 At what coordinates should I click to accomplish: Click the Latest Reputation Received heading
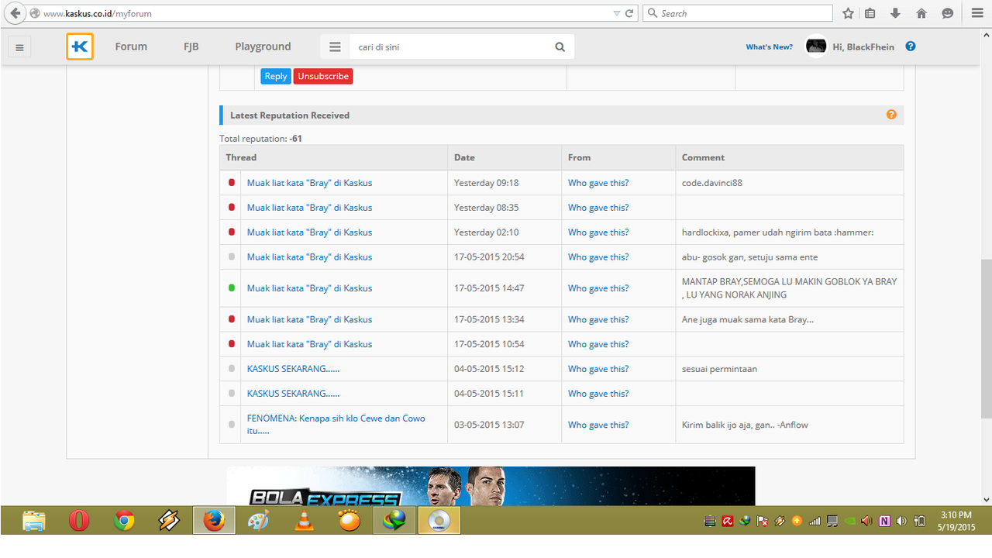(x=290, y=115)
